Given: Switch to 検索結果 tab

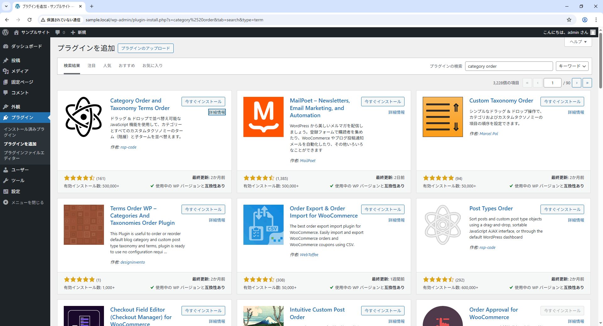Looking at the screenshot, I should [72, 66].
